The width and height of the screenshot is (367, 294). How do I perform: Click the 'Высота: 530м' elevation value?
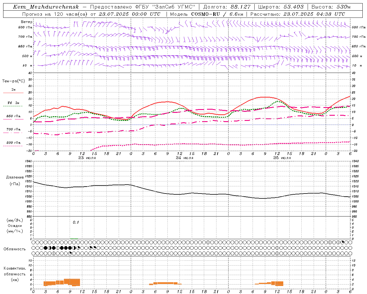click(x=331, y=7)
